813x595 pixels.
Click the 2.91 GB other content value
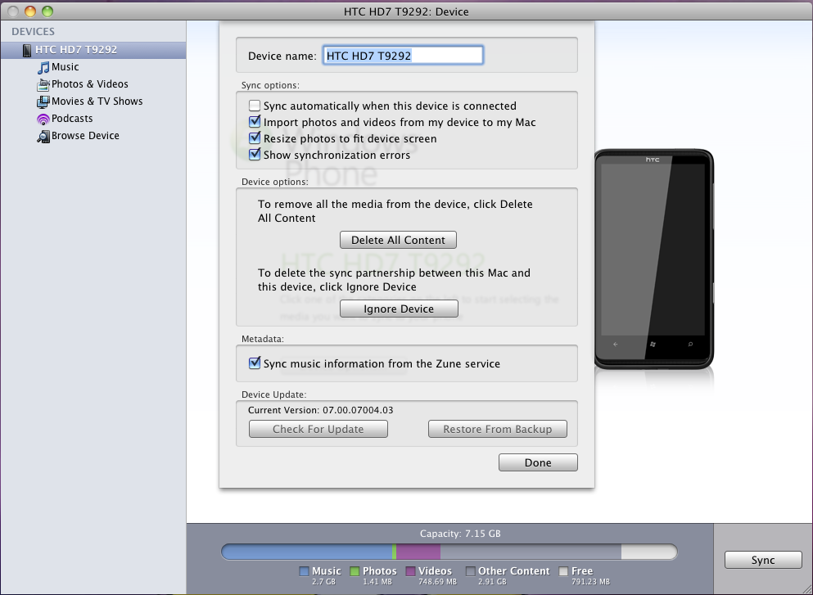click(x=491, y=582)
